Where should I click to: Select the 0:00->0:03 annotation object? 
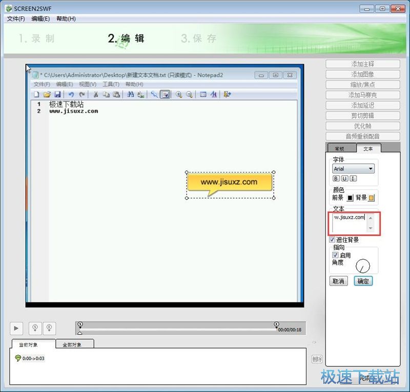click(x=30, y=358)
